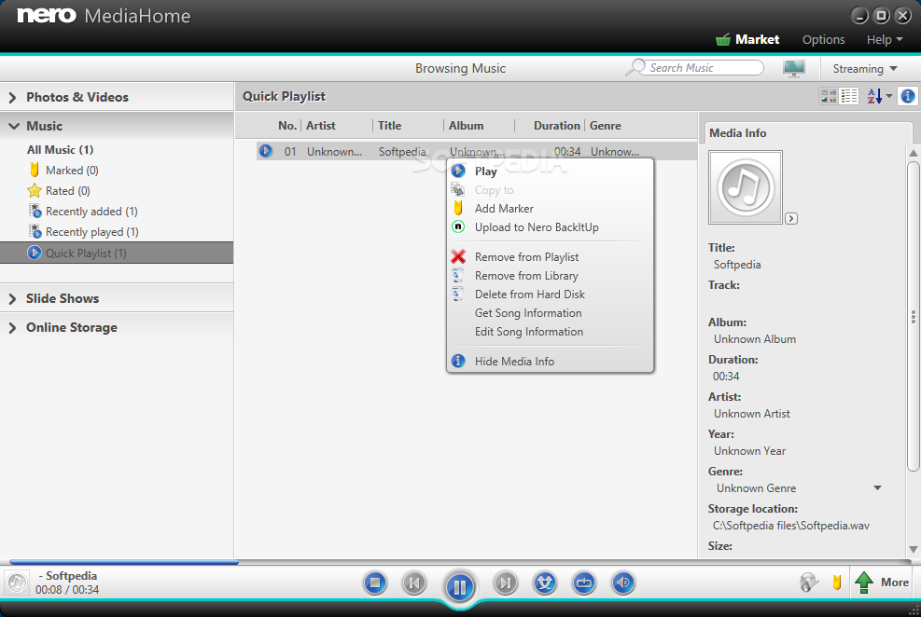Toggle shuffle playback mode
921x617 pixels.
tap(545, 583)
